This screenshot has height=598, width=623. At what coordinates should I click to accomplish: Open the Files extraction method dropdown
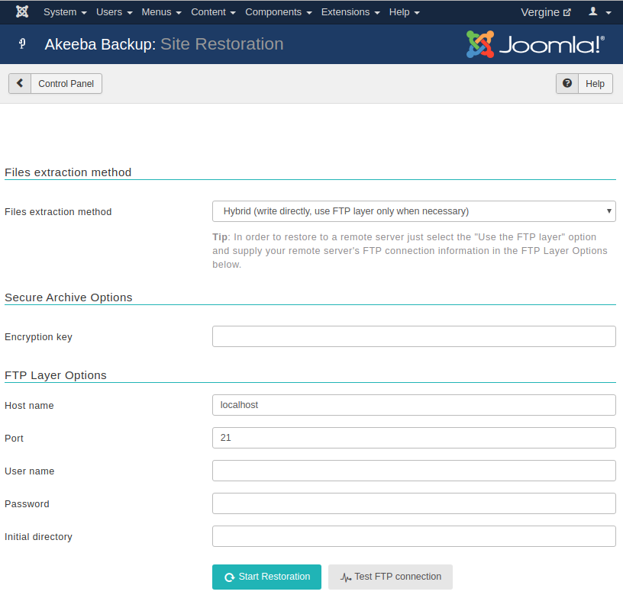pos(414,211)
